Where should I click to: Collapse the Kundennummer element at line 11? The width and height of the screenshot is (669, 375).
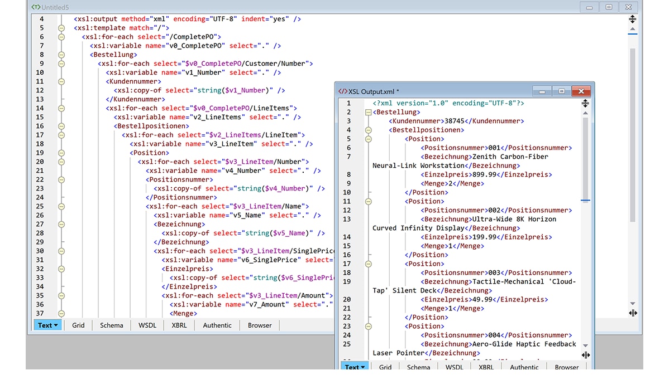tap(61, 82)
